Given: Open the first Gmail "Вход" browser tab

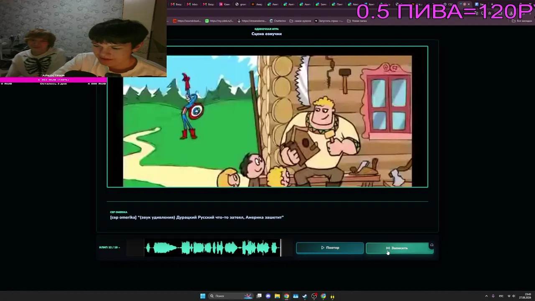Looking at the screenshot, I should (x=176, y=4).
